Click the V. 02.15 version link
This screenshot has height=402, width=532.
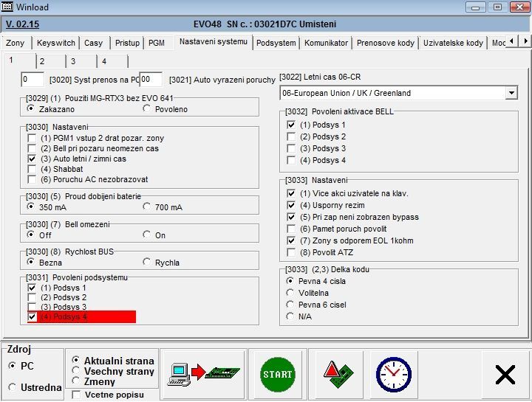pos(23,24)
